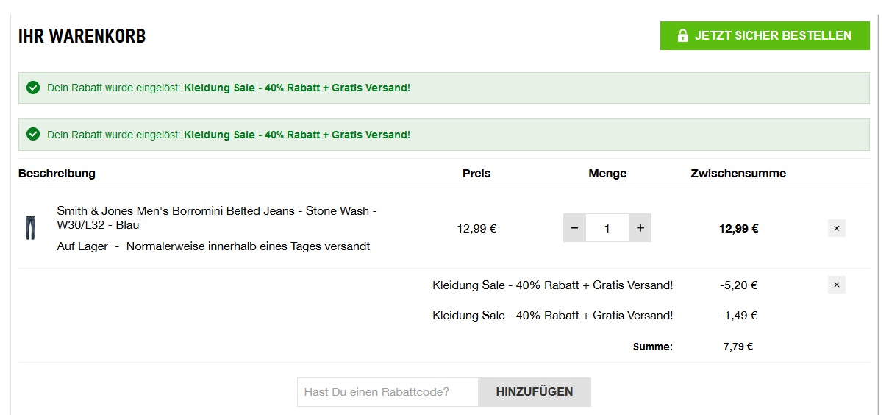Click the Zwischensumme column header
This screenshot has height=415, width=889.
(738, 174)
